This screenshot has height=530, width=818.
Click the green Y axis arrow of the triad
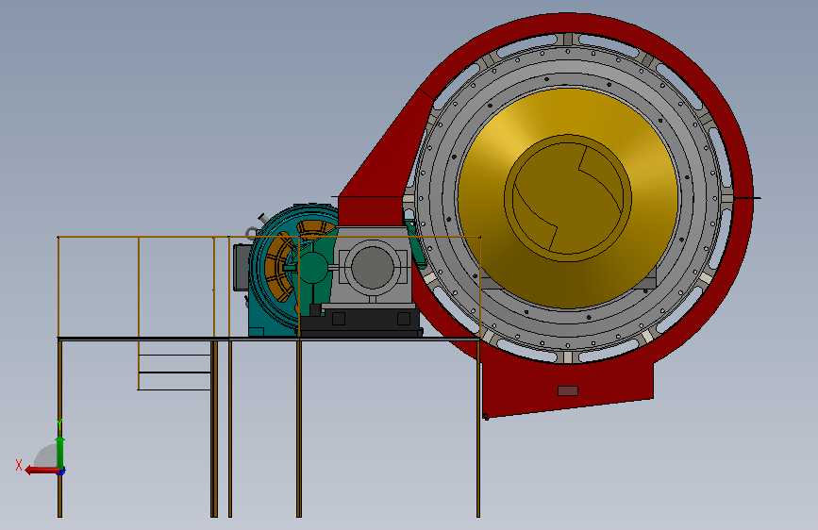click(x=60, y=453)
